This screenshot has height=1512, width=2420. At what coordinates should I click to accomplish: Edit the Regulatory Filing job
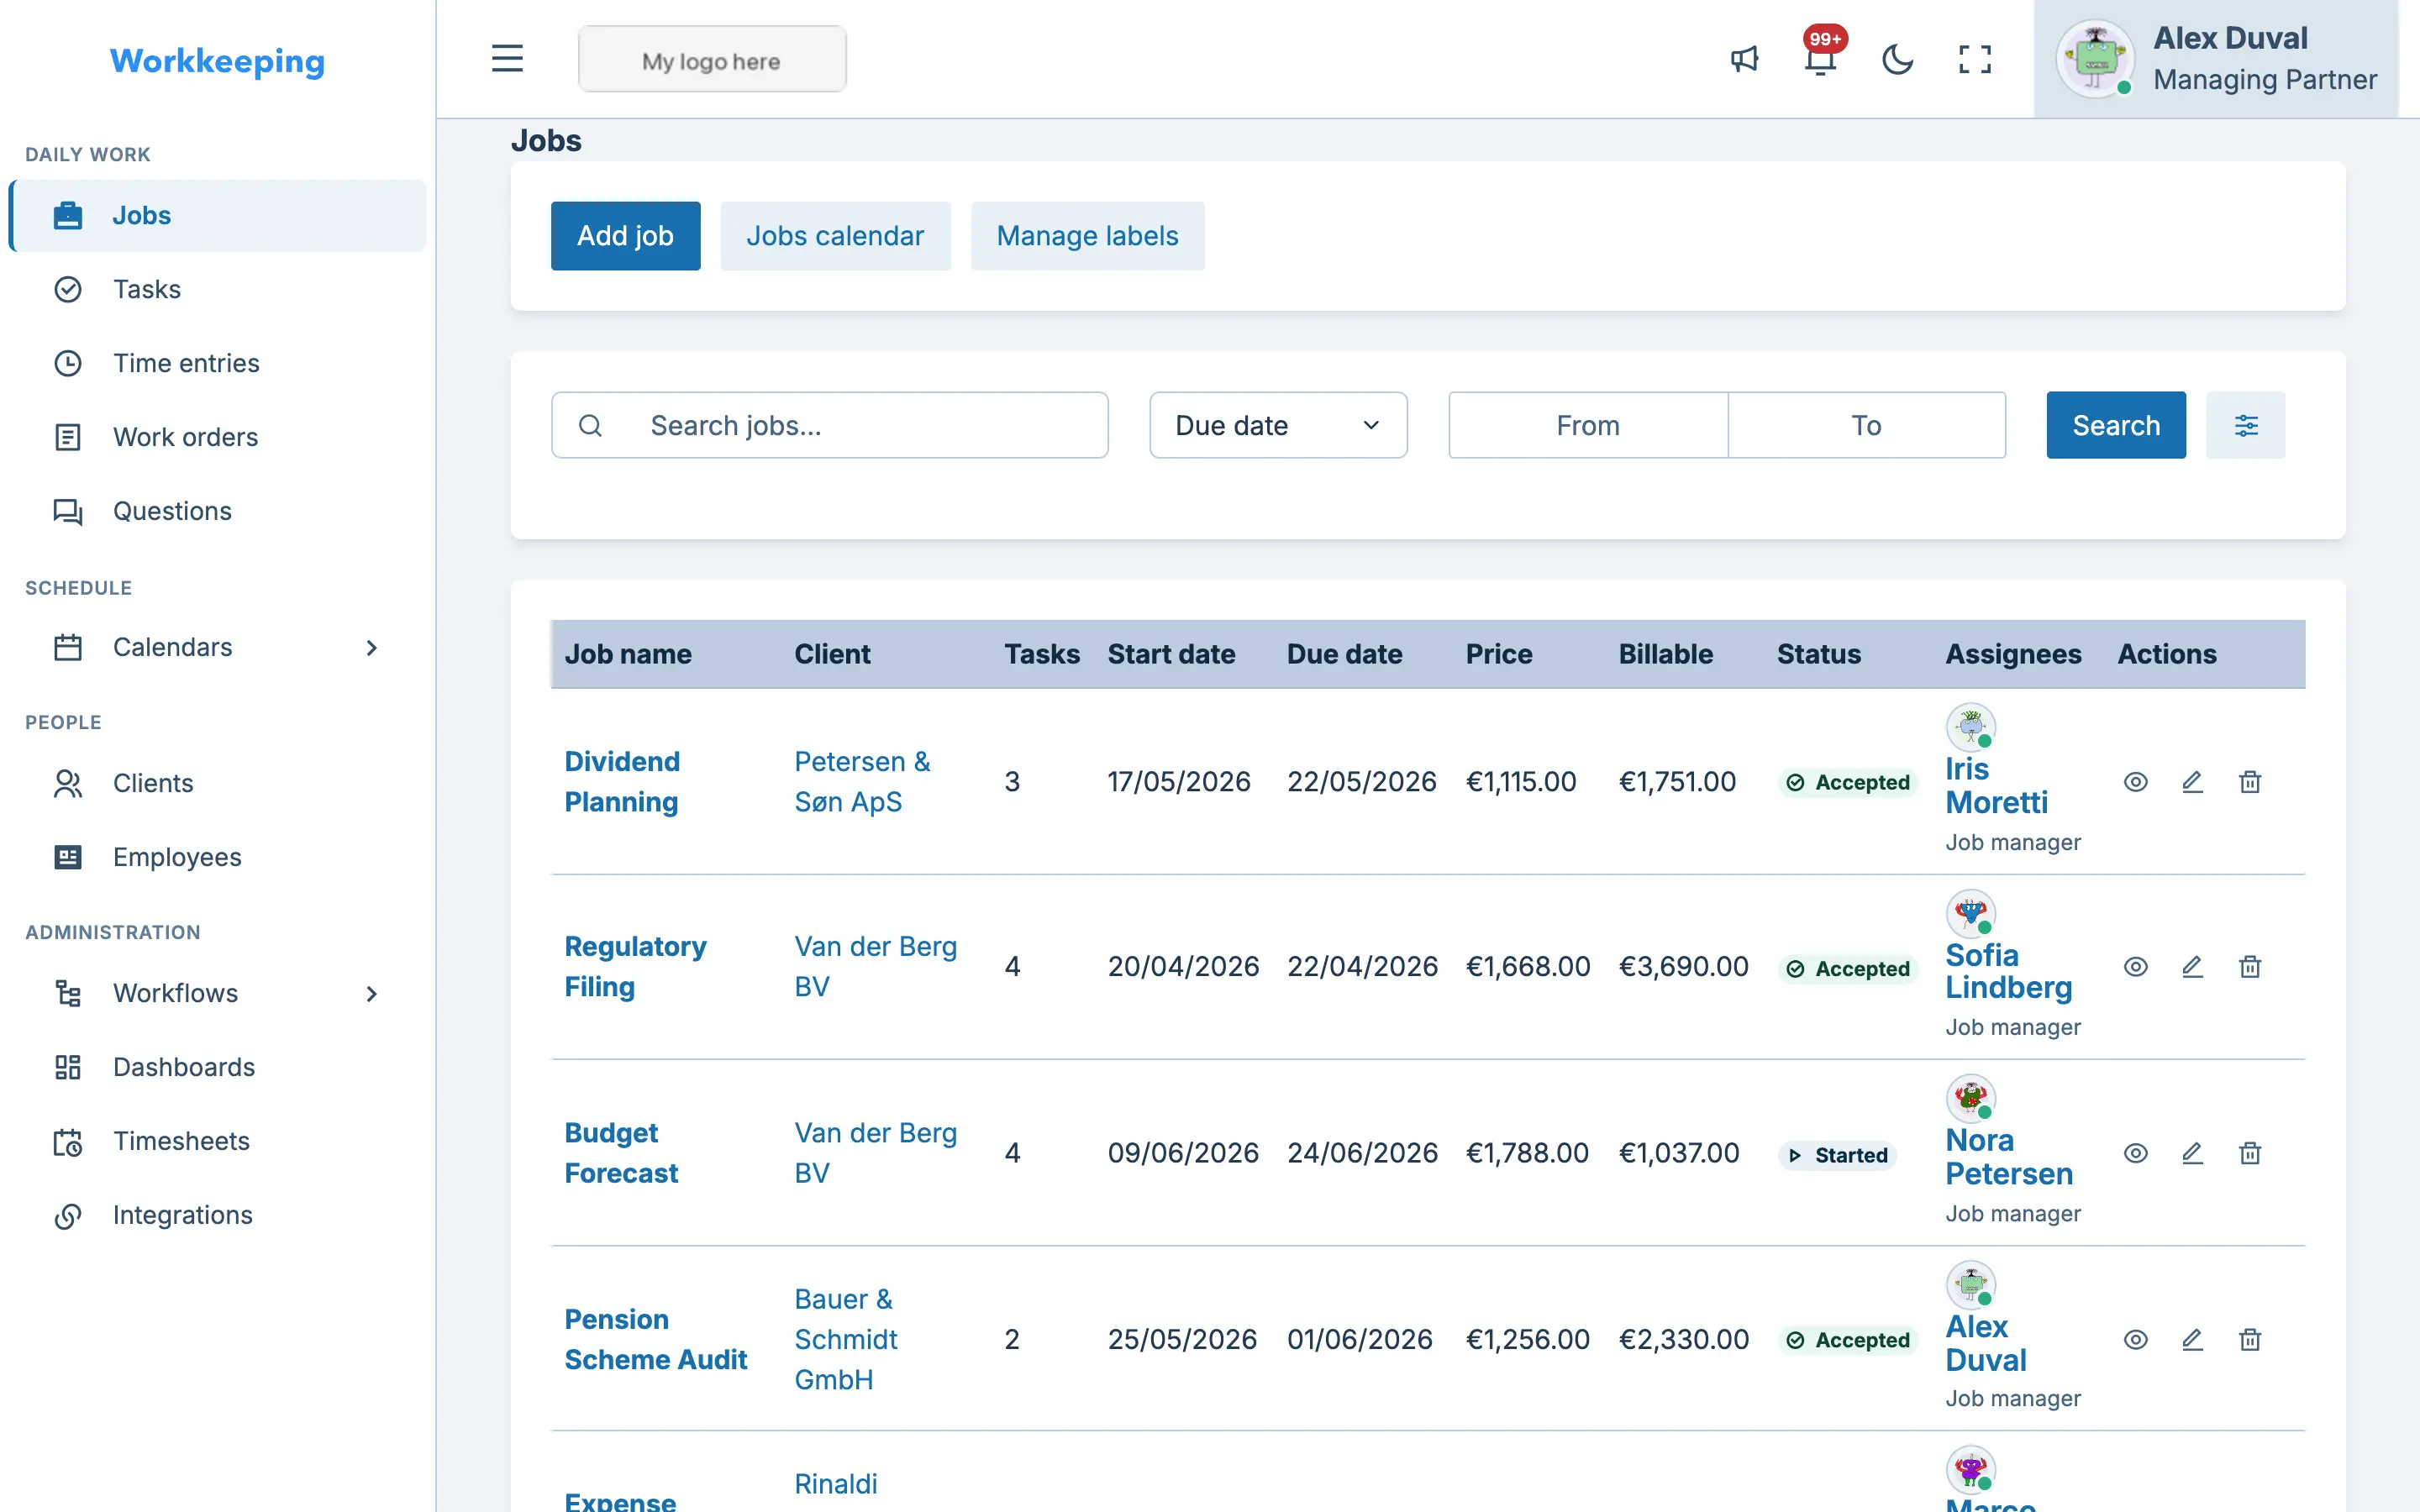point(2192,967)
